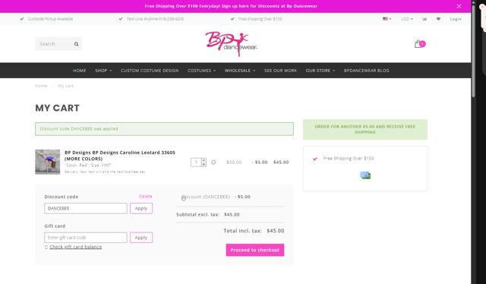Open BPDANCEWEAR BLOG
The image size is (486, 284).
[366, 71]
